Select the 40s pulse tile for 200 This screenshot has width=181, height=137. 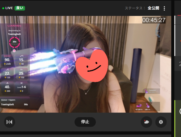(x=8, y=88)
